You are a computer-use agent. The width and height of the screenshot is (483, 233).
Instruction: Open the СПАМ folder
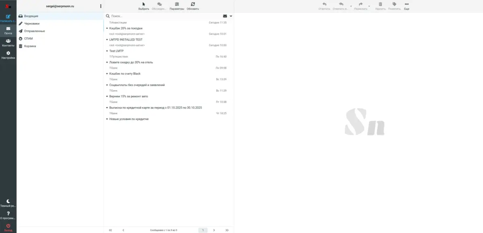coord(28,39)
